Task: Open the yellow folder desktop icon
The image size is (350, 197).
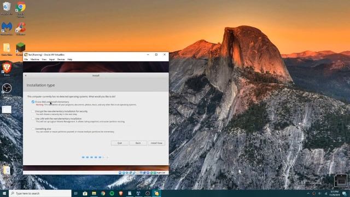Action: point(7,49)
